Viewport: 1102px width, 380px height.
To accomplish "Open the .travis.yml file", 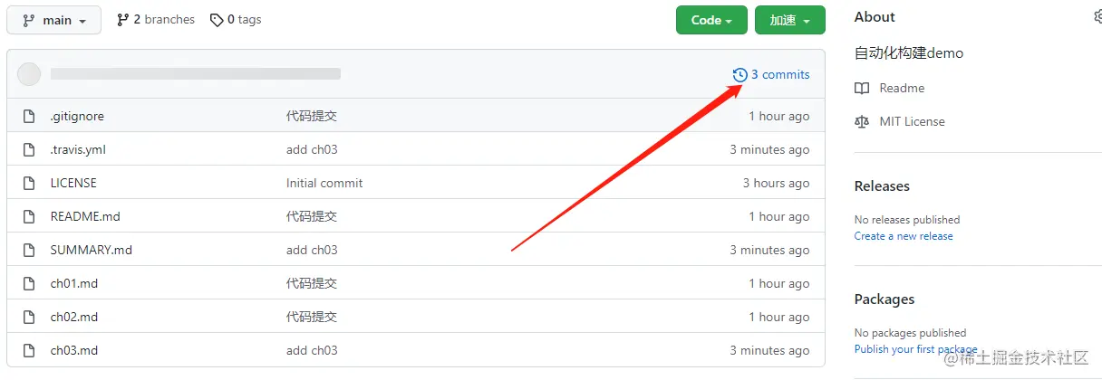I will (78, 149).
